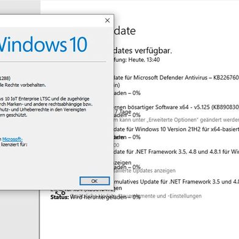Screen dimensions: 239x239
Task: Select the 'dates verfügbar.' heading
Action: click(x=143, y=51)
